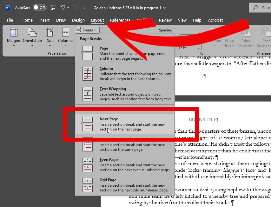Choose Next Page section break
Image resolution: width=271 pixels, height=207 pixels.
[125, 124]
